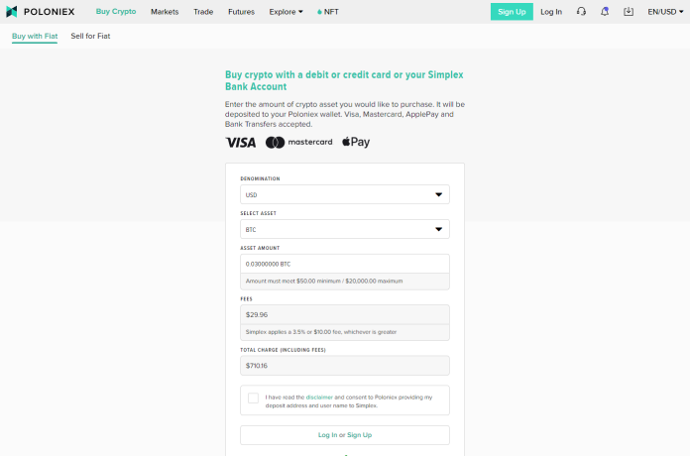Click Log In in the top bar
Image resolution: width=690 pixels, height=456 pixels.
pyautogui.click(x=551, y=12)
